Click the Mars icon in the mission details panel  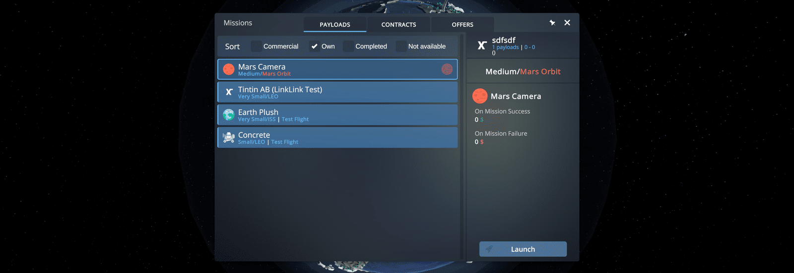tap(480, 96)
